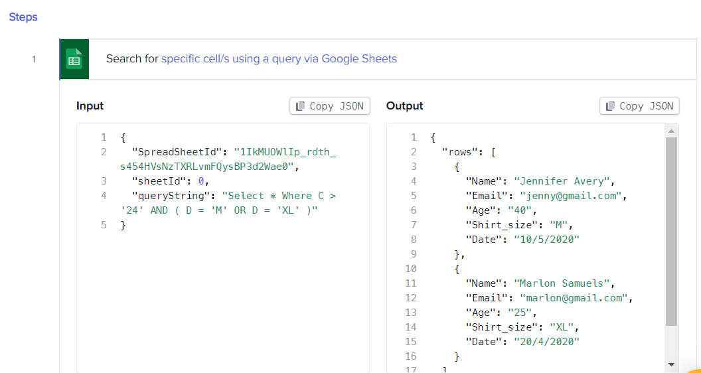Click the scroll up arrow in Output panel

click(x=671, y=131)
